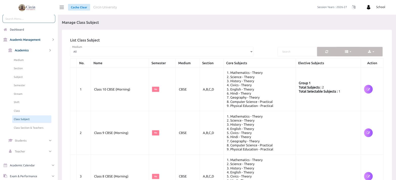Collapse the Academics submenu chevron
Image resolution: width=396 pixels, height=180 pixels.
tap(50, 50)
